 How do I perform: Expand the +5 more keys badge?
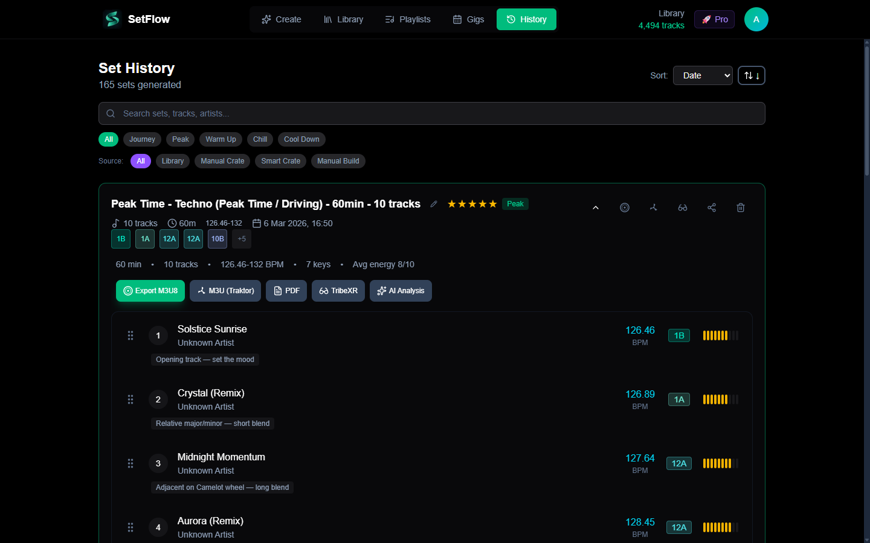[242, 239]
